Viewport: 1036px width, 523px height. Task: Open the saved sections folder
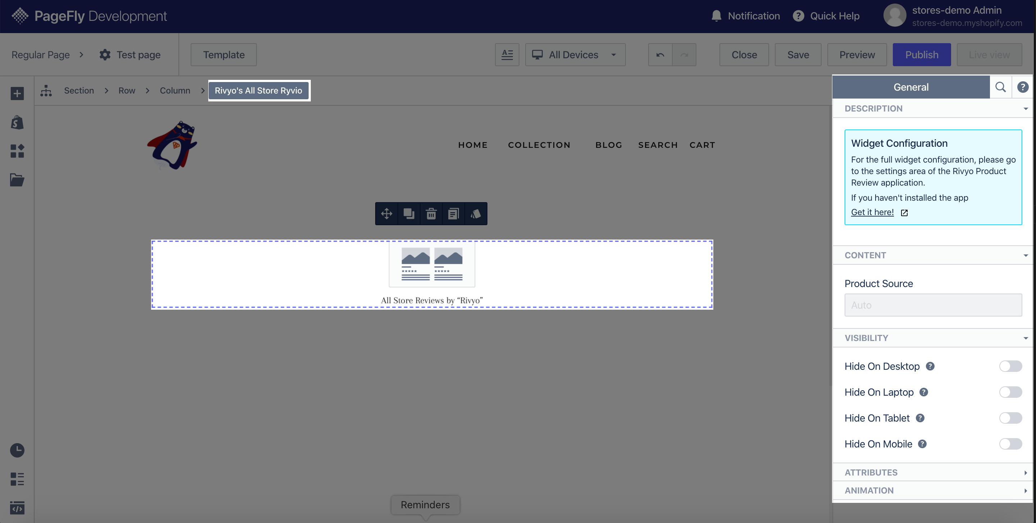[17, 180]
